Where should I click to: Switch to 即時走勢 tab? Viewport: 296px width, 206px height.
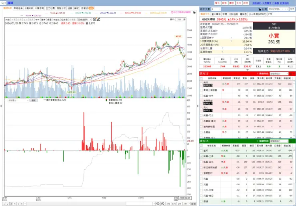[18, 8]
